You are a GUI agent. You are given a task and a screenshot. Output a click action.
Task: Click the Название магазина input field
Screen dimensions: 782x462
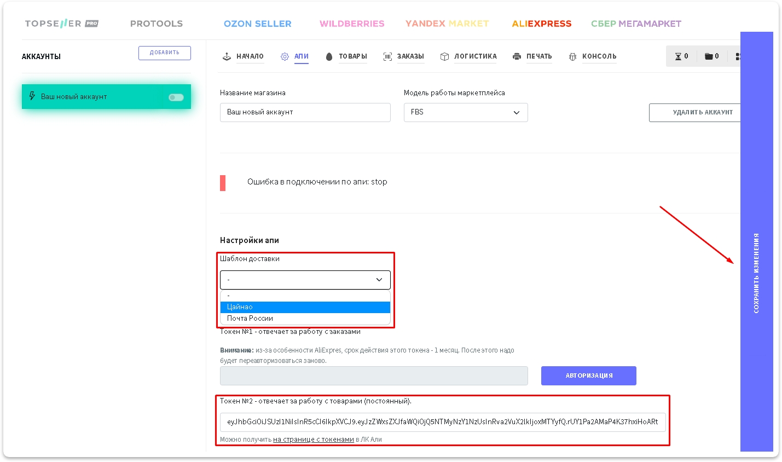pyautogui.click(x=305, y=112)
